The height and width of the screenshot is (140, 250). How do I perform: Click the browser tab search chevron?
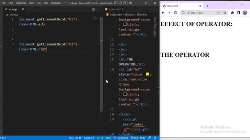(224, 4)
